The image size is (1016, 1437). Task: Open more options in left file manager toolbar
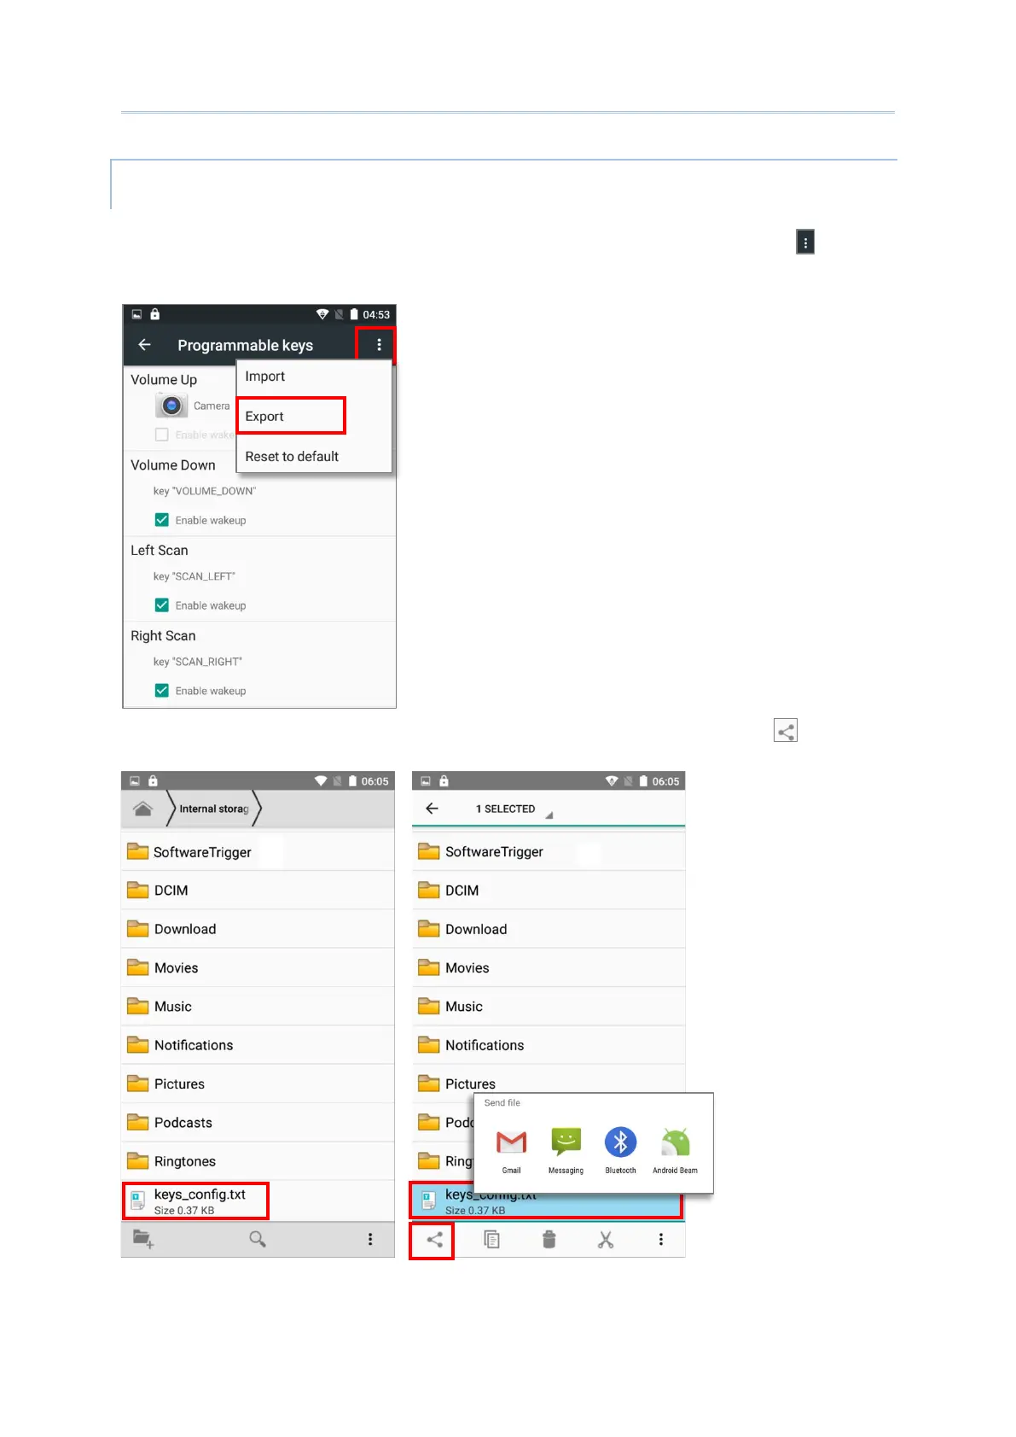370,1239
